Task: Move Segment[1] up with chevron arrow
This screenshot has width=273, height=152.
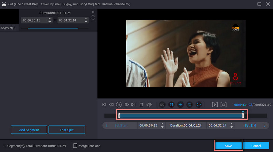Action: (x=93, y=16)
